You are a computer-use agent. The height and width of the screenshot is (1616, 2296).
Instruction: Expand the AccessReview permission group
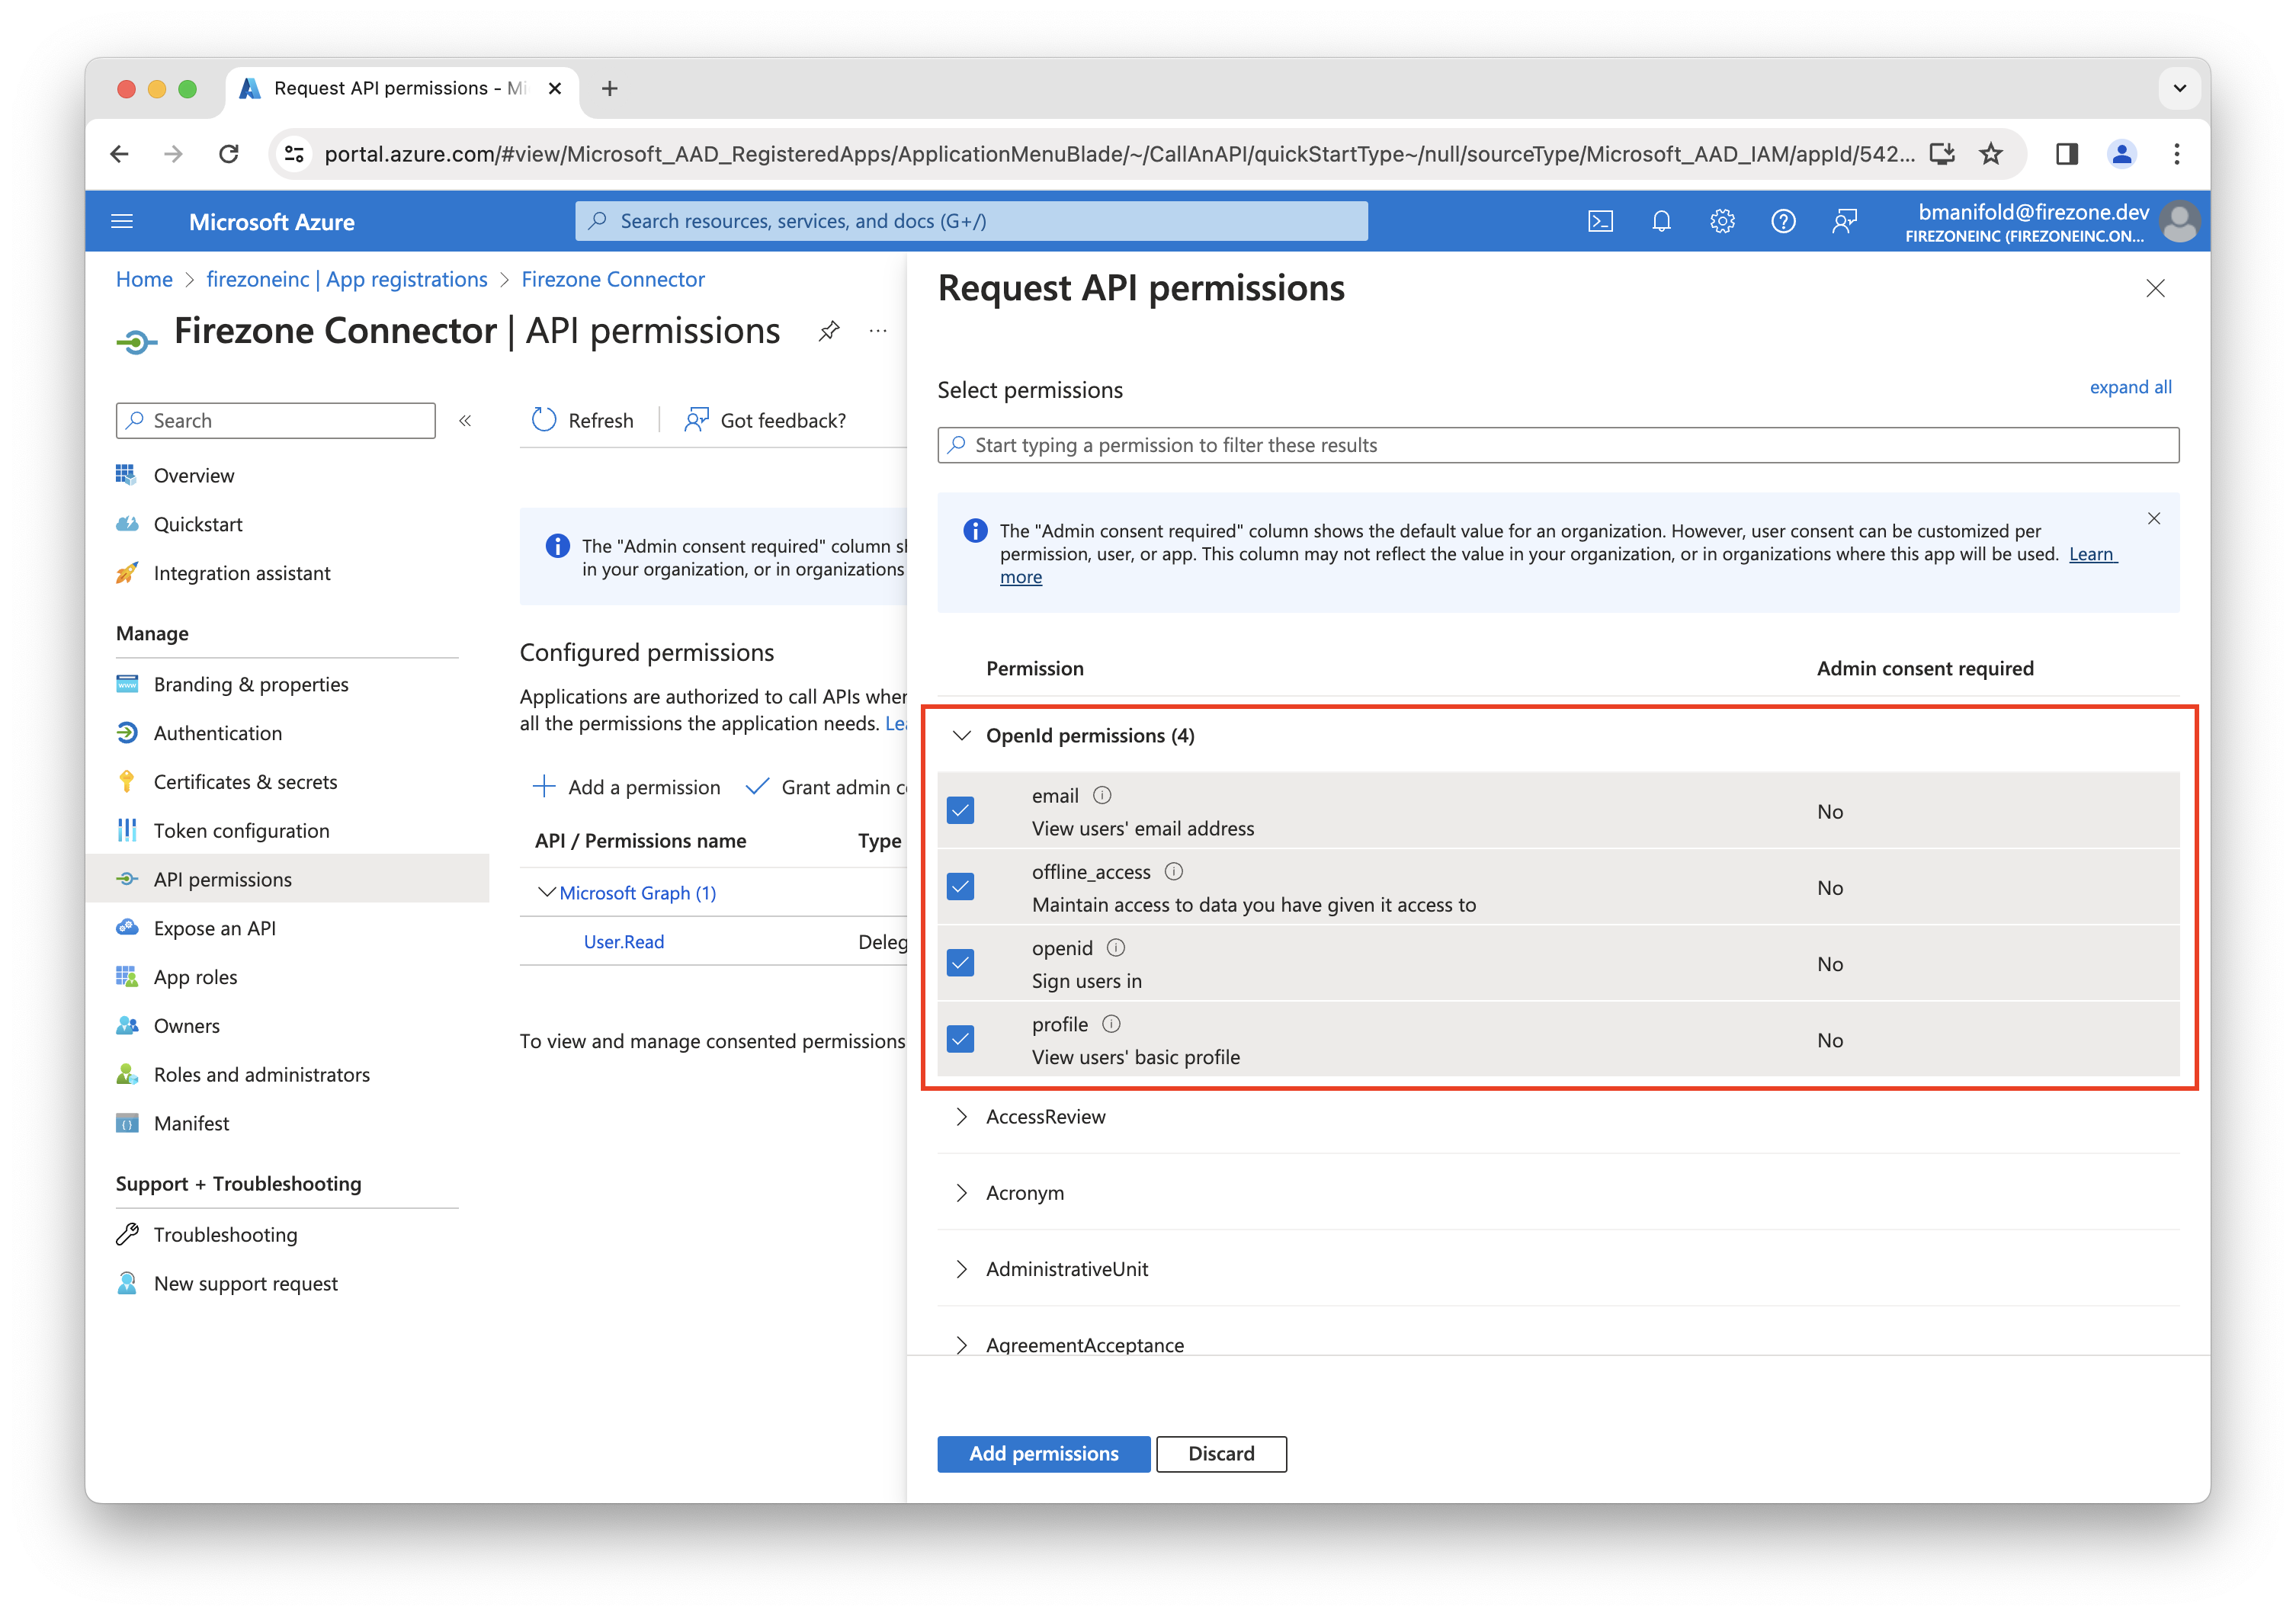[x=962, y=1117]
